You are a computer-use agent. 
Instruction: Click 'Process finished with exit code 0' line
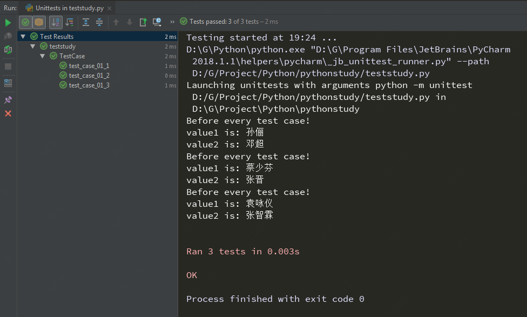click(275, 299)
